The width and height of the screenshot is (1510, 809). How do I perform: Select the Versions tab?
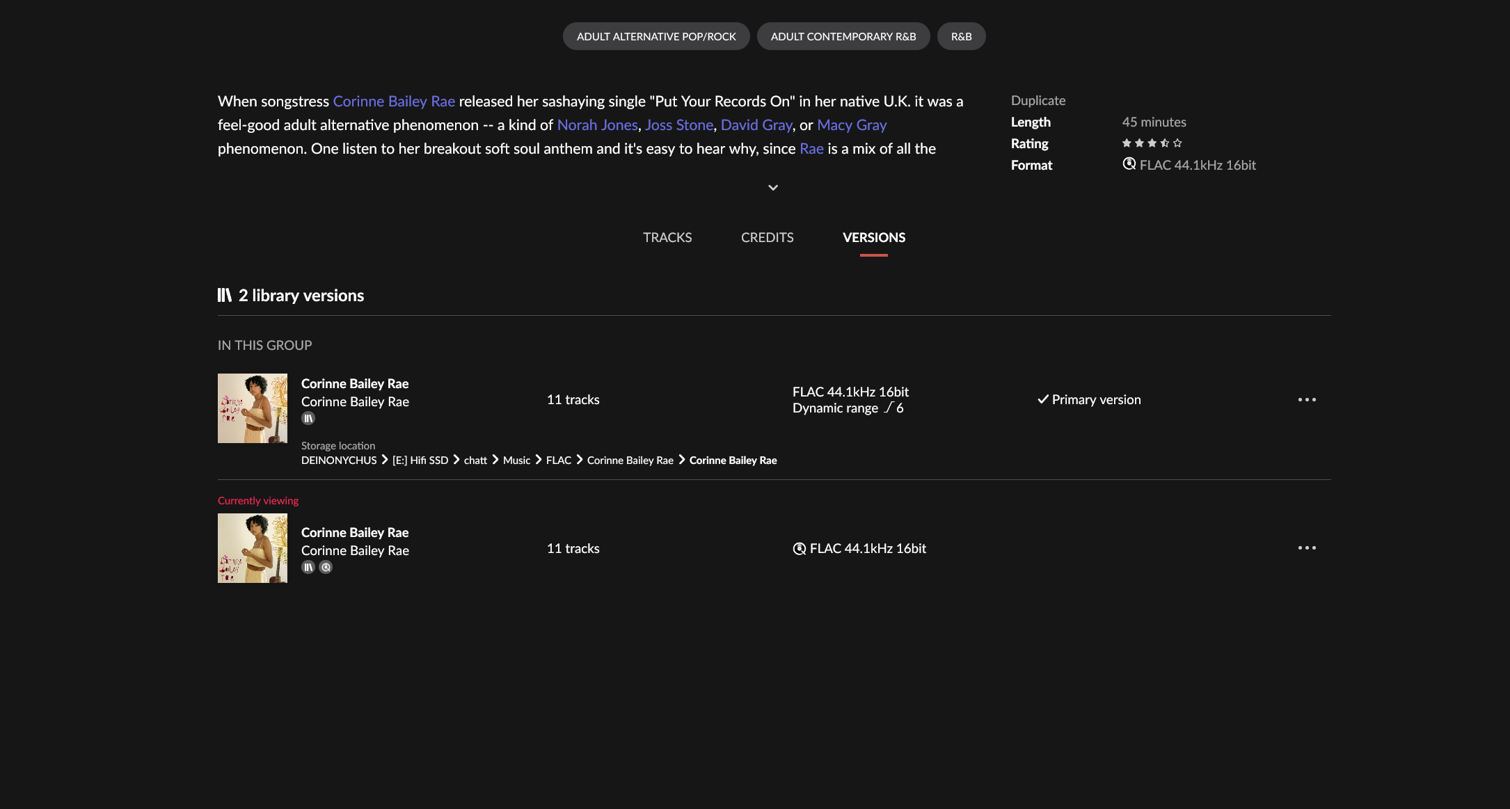coord(874,237)
